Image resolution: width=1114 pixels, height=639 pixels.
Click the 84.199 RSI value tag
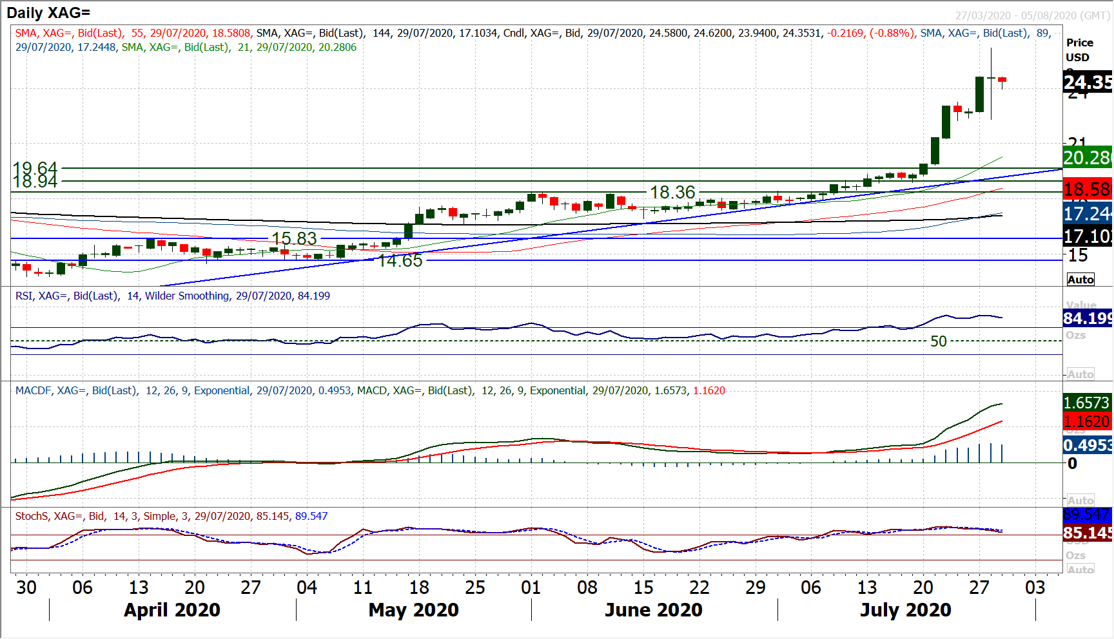coord(1088,318)
